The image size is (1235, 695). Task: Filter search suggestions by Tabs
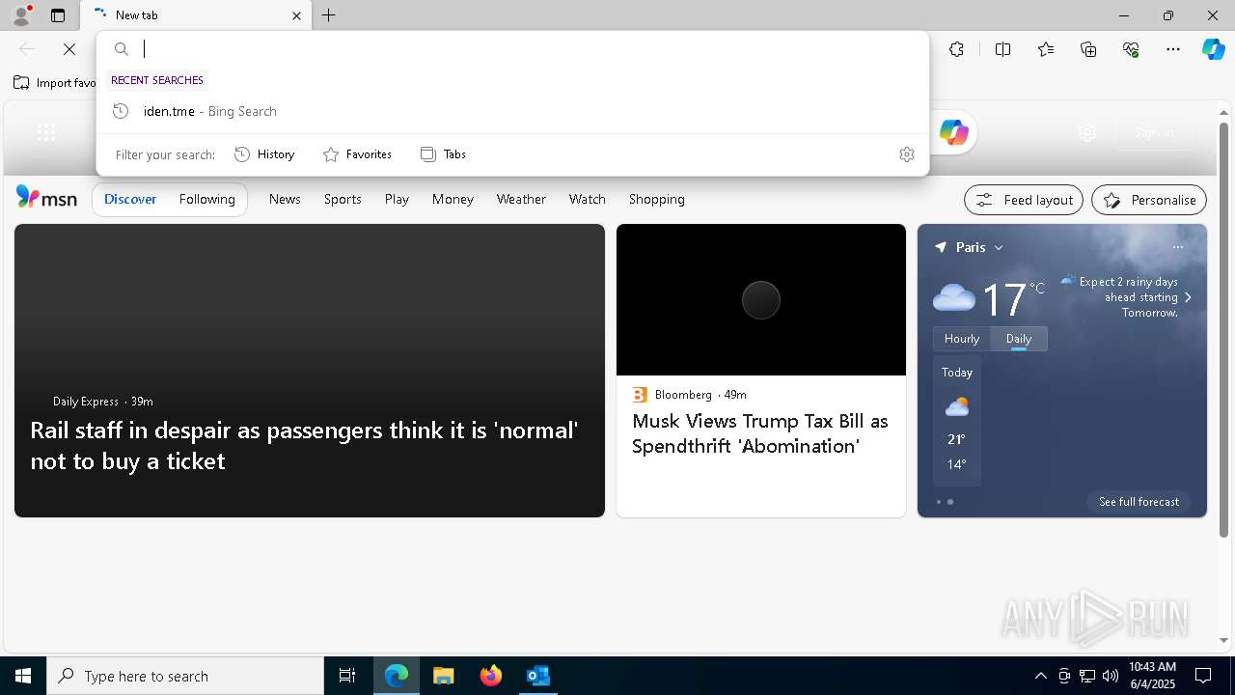pos(443,154)
